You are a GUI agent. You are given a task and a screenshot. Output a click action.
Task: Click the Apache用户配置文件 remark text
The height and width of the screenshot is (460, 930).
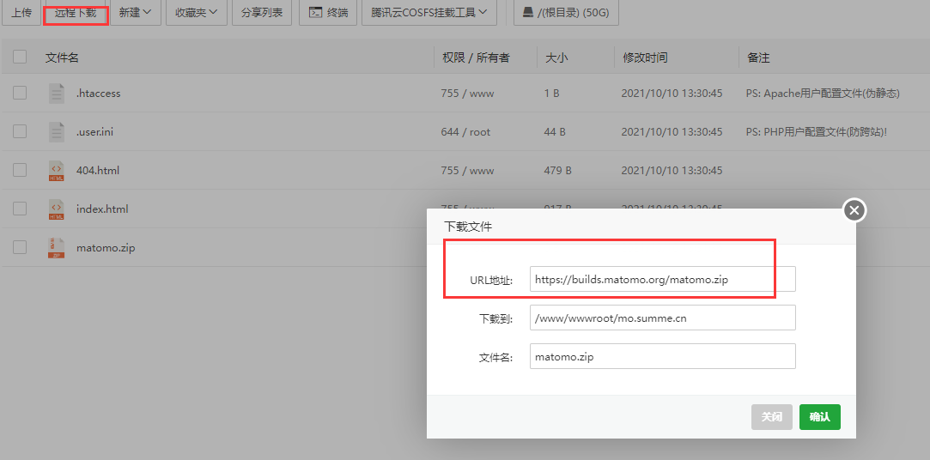[x=824, y=93]
